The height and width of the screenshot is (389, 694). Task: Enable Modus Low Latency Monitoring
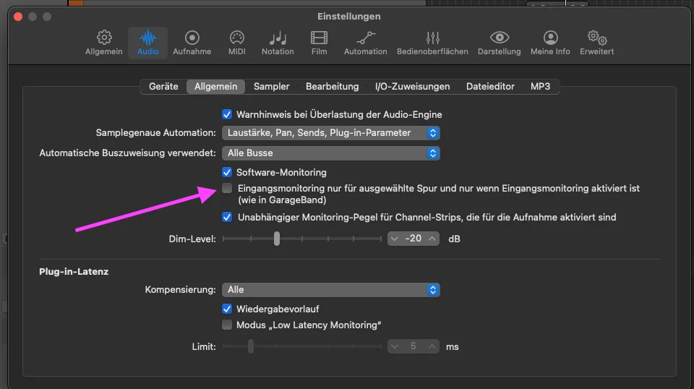(226, 325)
